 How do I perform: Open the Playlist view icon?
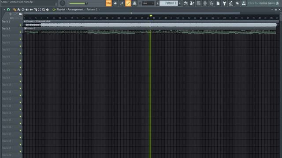pos(186,3)
